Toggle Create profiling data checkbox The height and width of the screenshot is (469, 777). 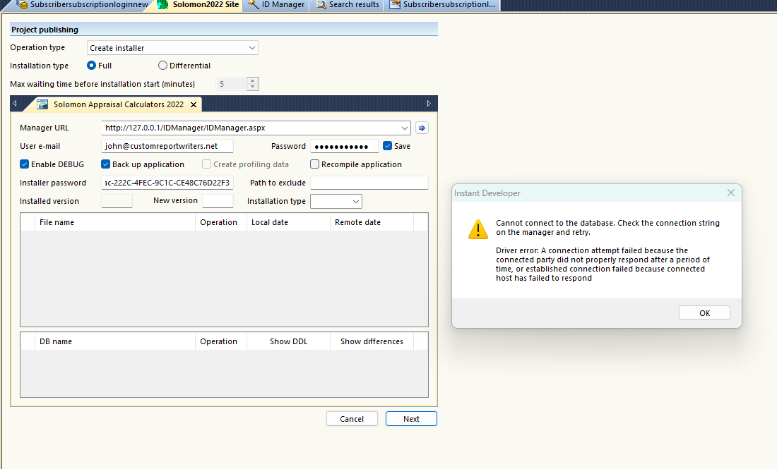207,164
